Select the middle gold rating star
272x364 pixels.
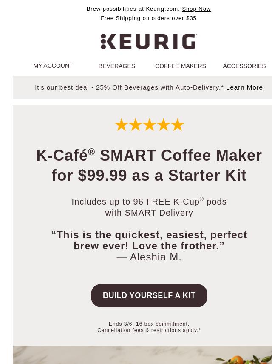tap(149, 124)
